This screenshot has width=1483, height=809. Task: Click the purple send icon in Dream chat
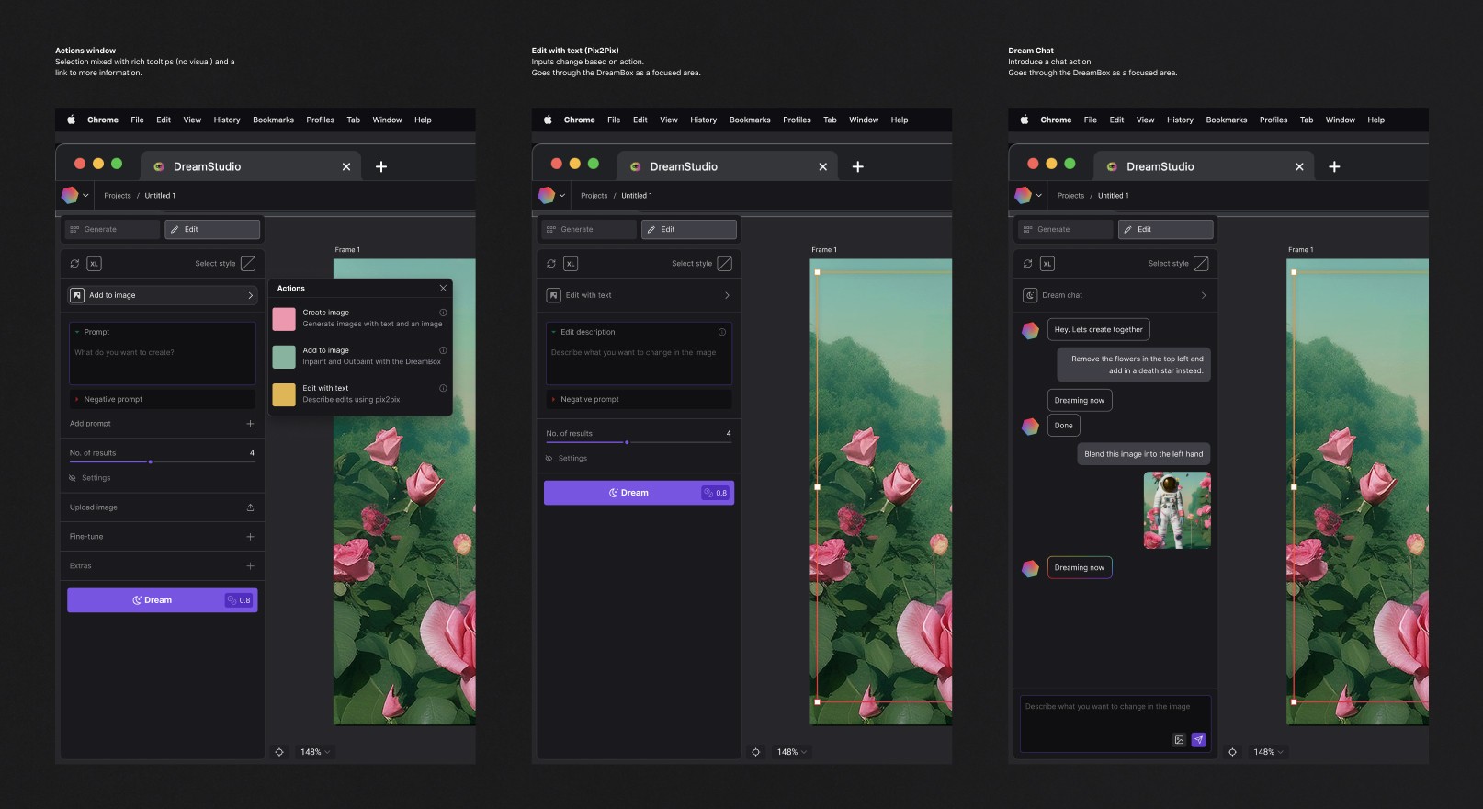pyautogui.click(x=1198, y=740)
